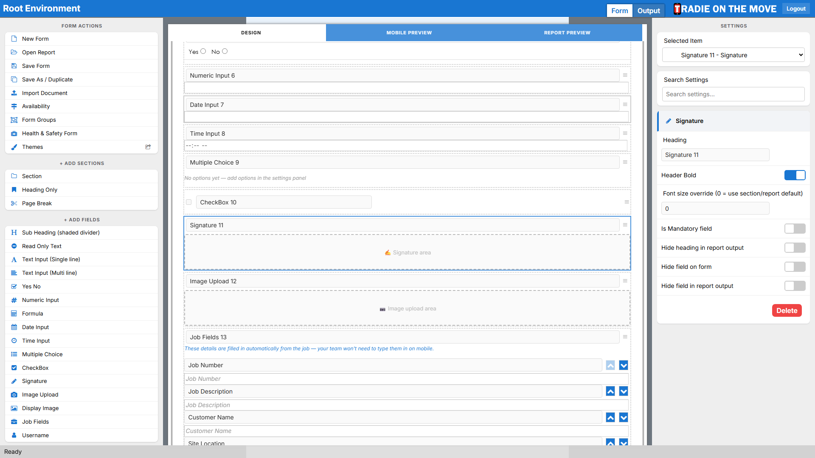This screenshot has height=458, width=815.
Task: Tick the CheckBox 10 checkbox
Action: pyautogui.click(x=189, y=202)
